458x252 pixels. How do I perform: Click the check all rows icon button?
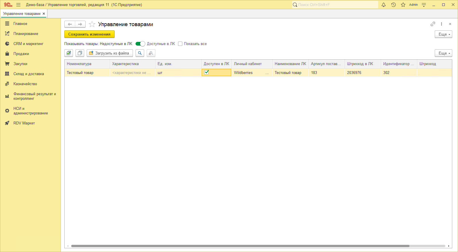pyautogui.click(x=69, y=53)
